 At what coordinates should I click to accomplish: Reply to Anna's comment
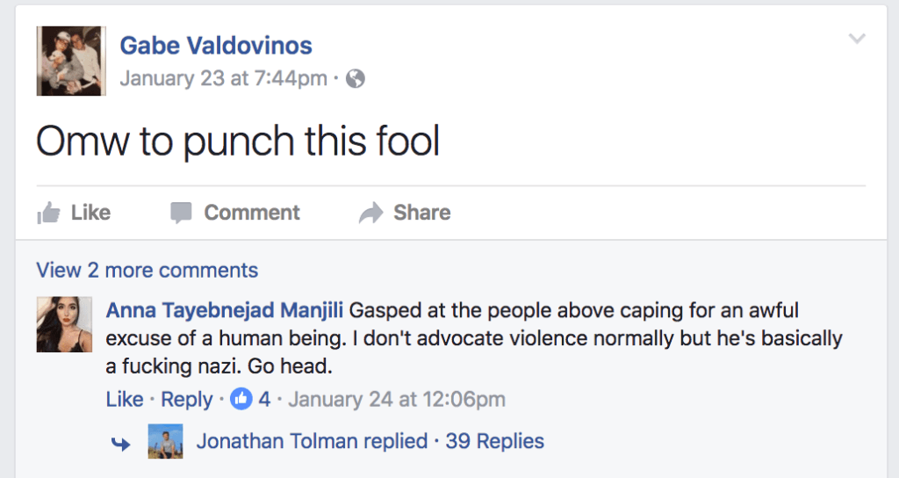click(186, 399)
